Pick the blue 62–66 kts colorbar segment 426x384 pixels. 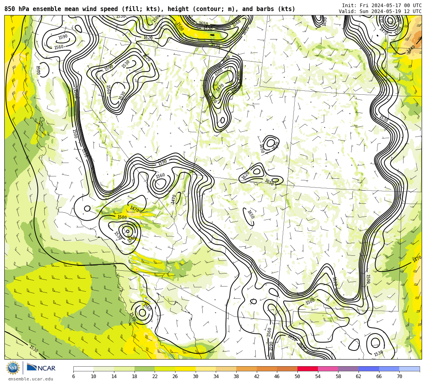click(x=369, y=369)
